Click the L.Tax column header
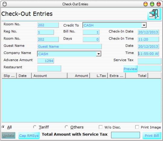Viewport: 163px width, 141px height. pos(99,76)
